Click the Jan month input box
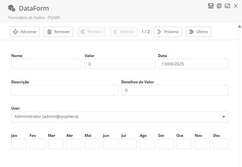 [x=19, y=144]
